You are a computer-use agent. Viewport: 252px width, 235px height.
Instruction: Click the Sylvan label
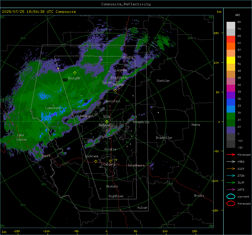pos(107,82)
